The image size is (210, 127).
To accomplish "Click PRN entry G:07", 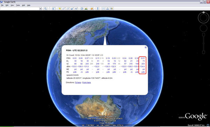I will pyautogui.click(x=87, y=58).
